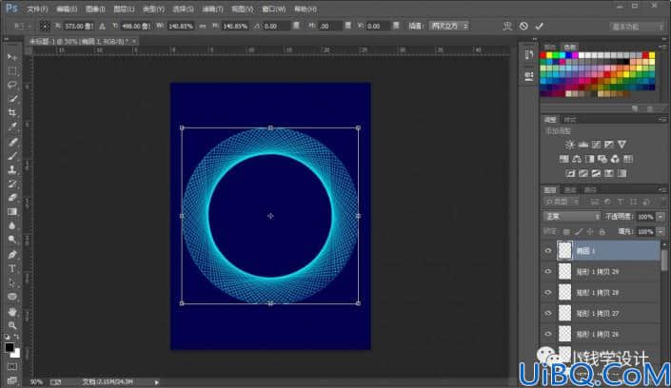Select the Brush tool
The height and width of the screenshot is (388, 671).
click(12, 156)
